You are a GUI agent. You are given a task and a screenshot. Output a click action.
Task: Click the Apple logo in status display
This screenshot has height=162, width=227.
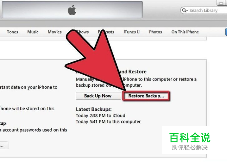click(72, 10)
